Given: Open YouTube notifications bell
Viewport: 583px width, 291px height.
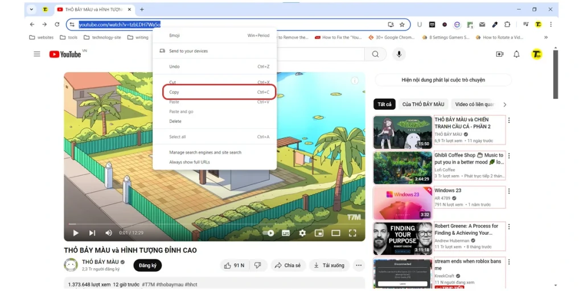Looking at the screenshot, I should [x=516, y=54].
